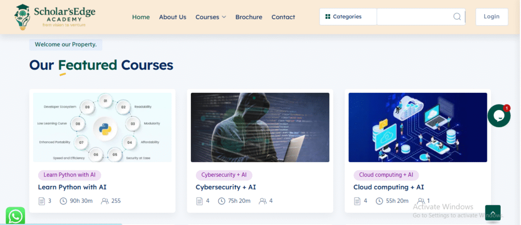Open the WhatsApp chat icon
The height and width of the screenshot is (225, 521).
[x=15, y=216]
